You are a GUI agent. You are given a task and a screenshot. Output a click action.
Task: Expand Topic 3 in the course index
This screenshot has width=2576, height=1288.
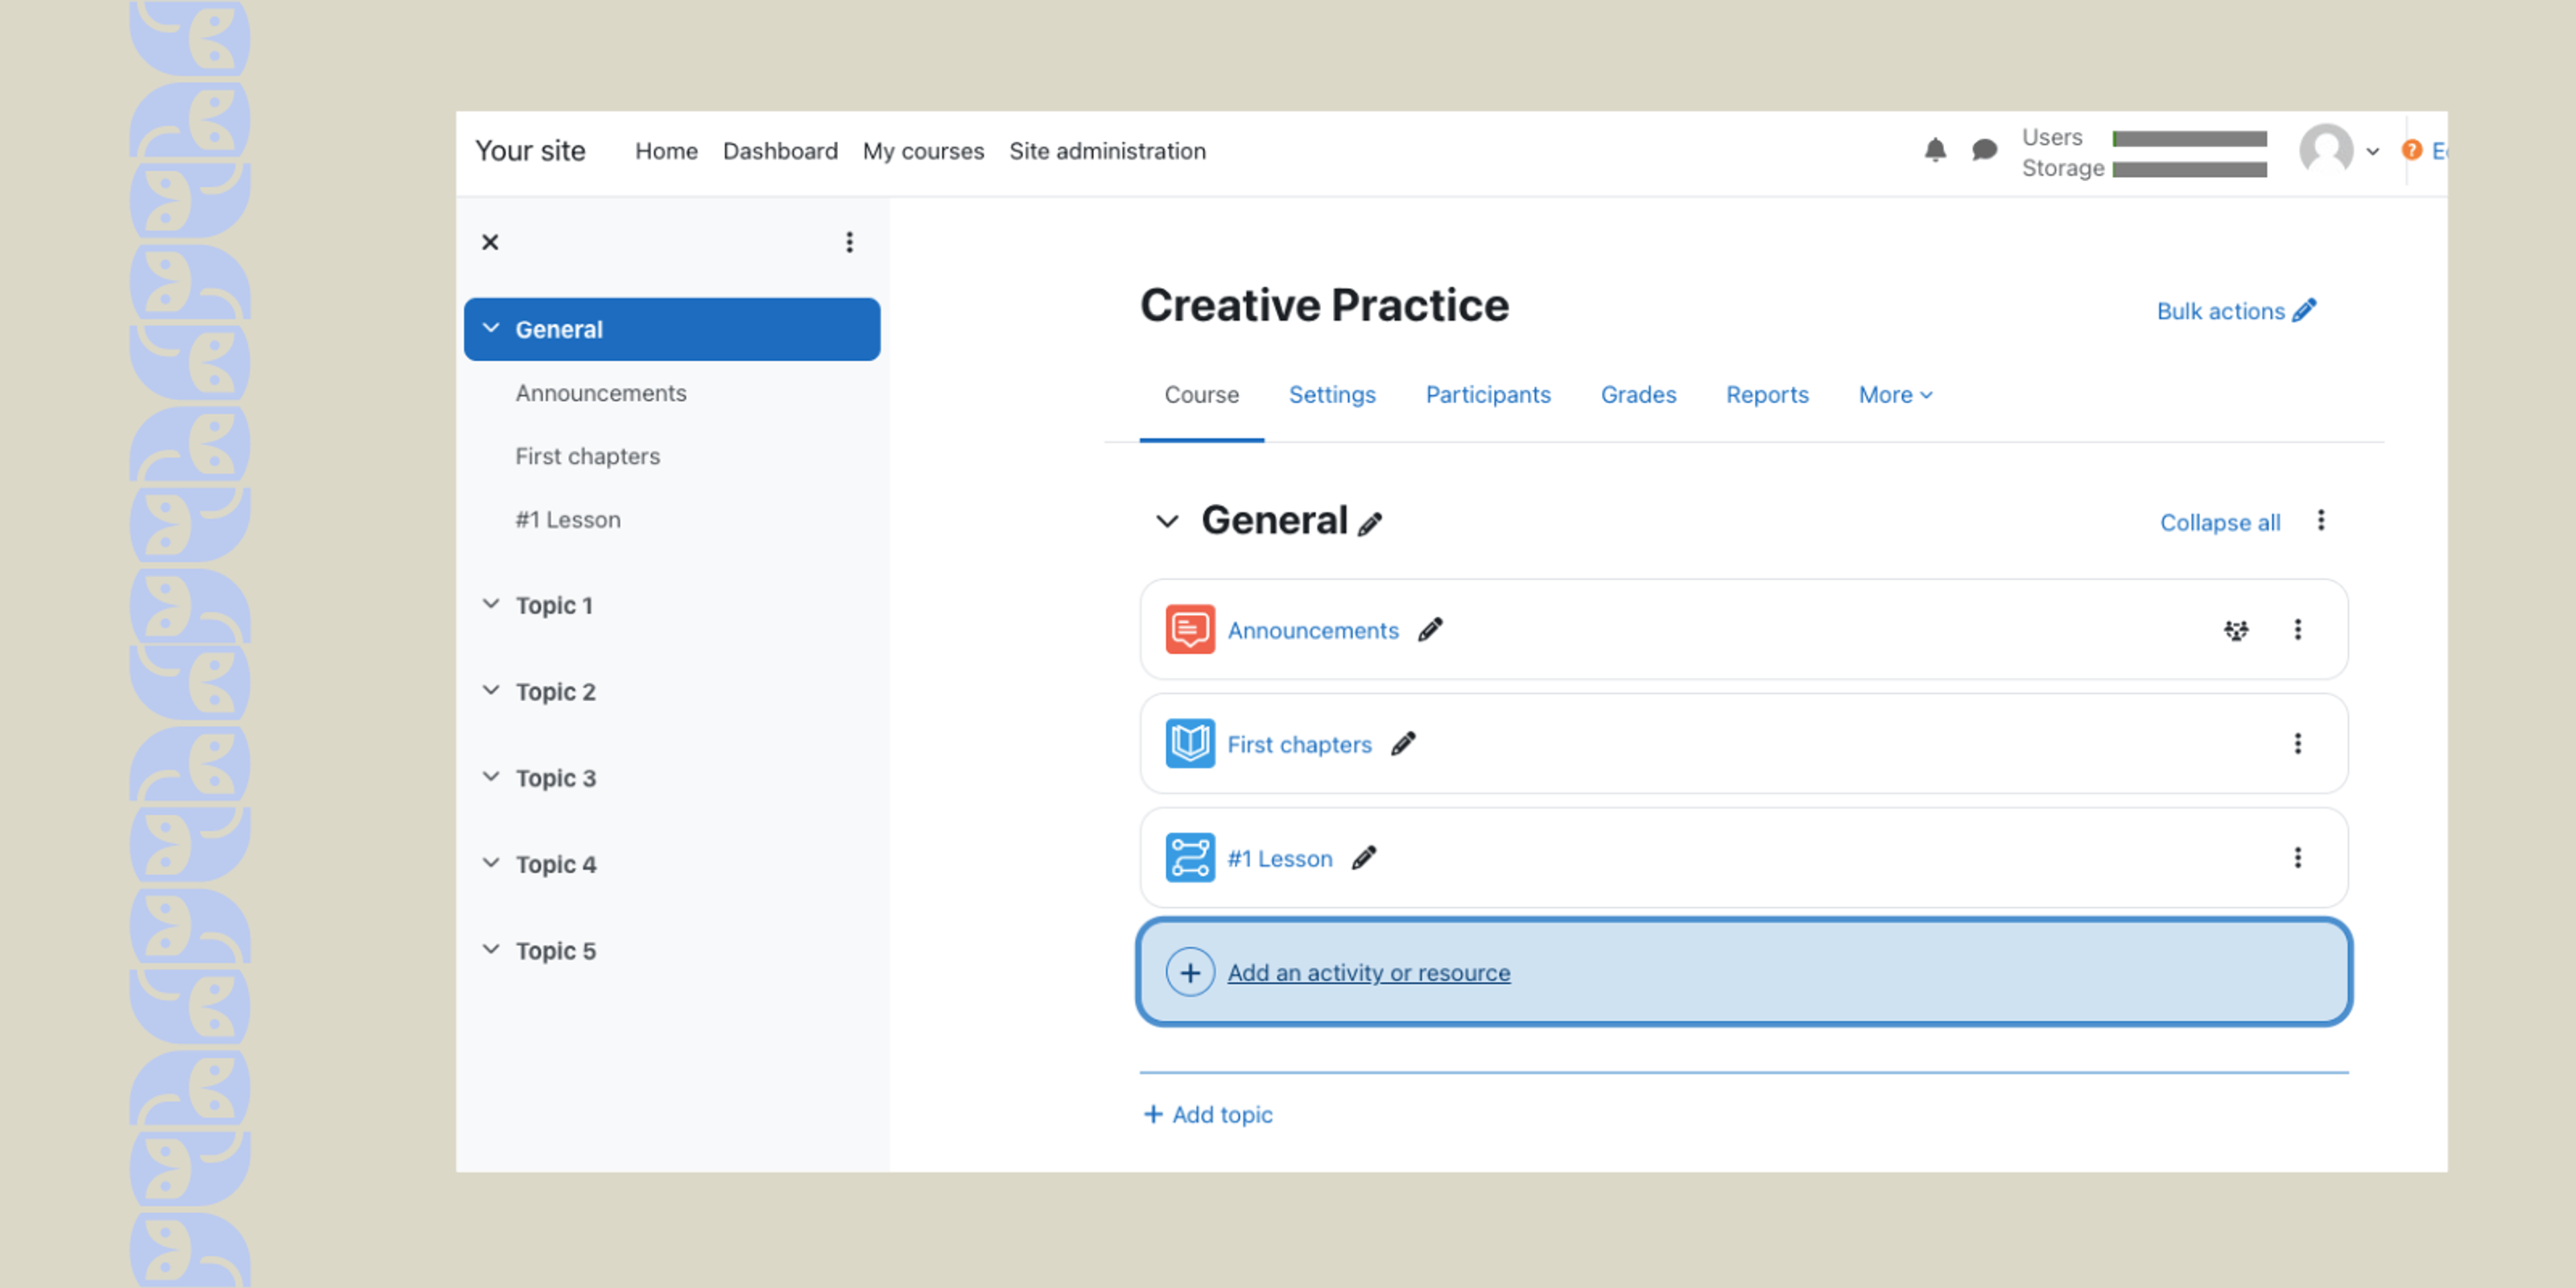click(490, 777)
